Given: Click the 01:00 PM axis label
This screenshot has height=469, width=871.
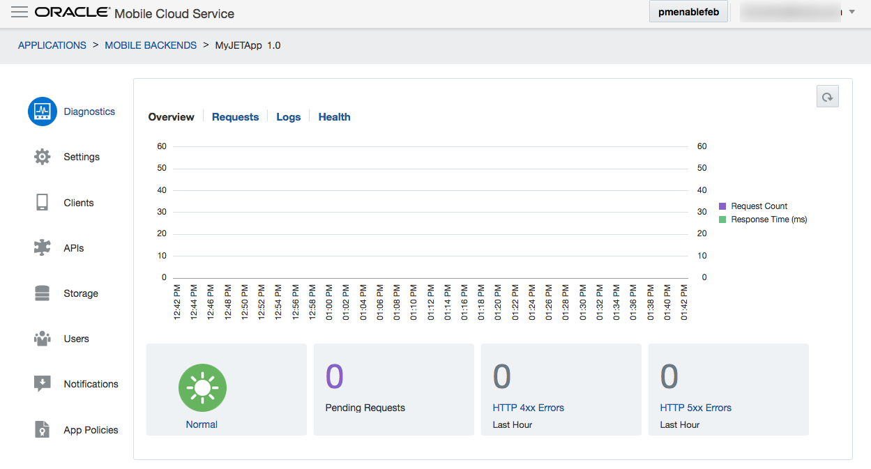Looking at the screenshot, I should [329, 302].
